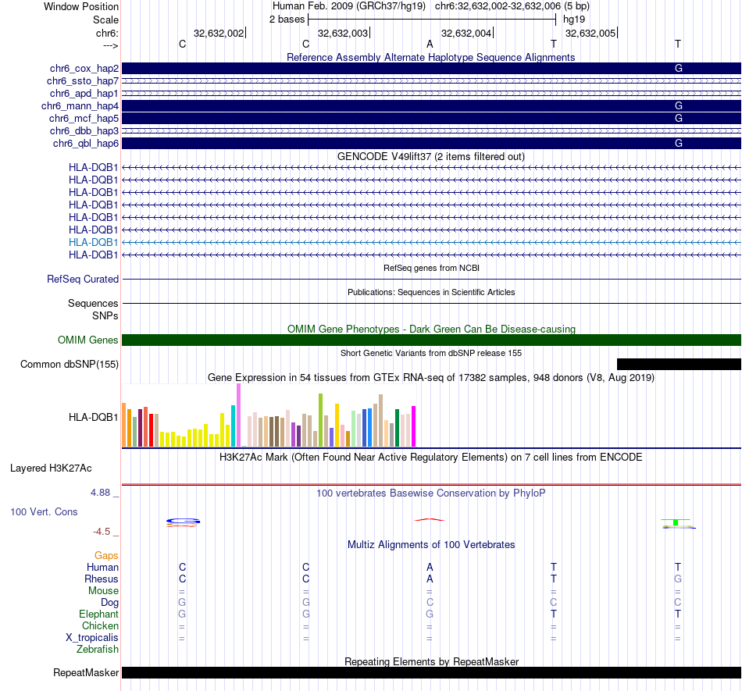Click the light-blue HLA-DQB1 transcript label
The height and width of the screenshot is (691, 742).
(x=93, y=242)
